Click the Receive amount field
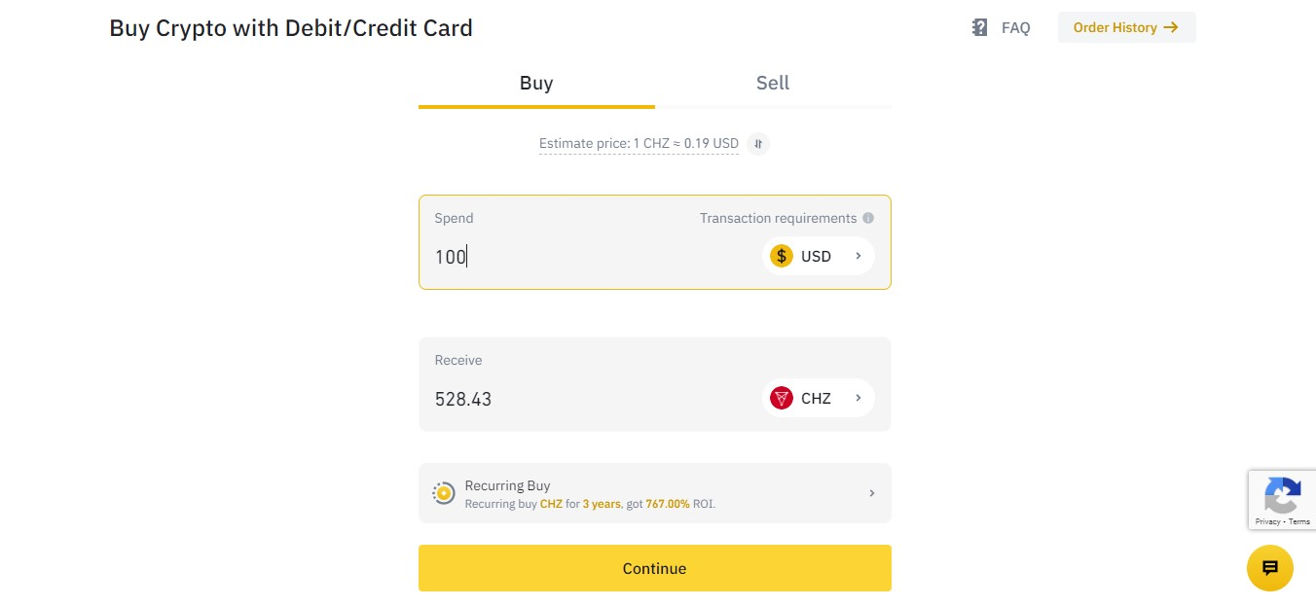 coord(584,399)
